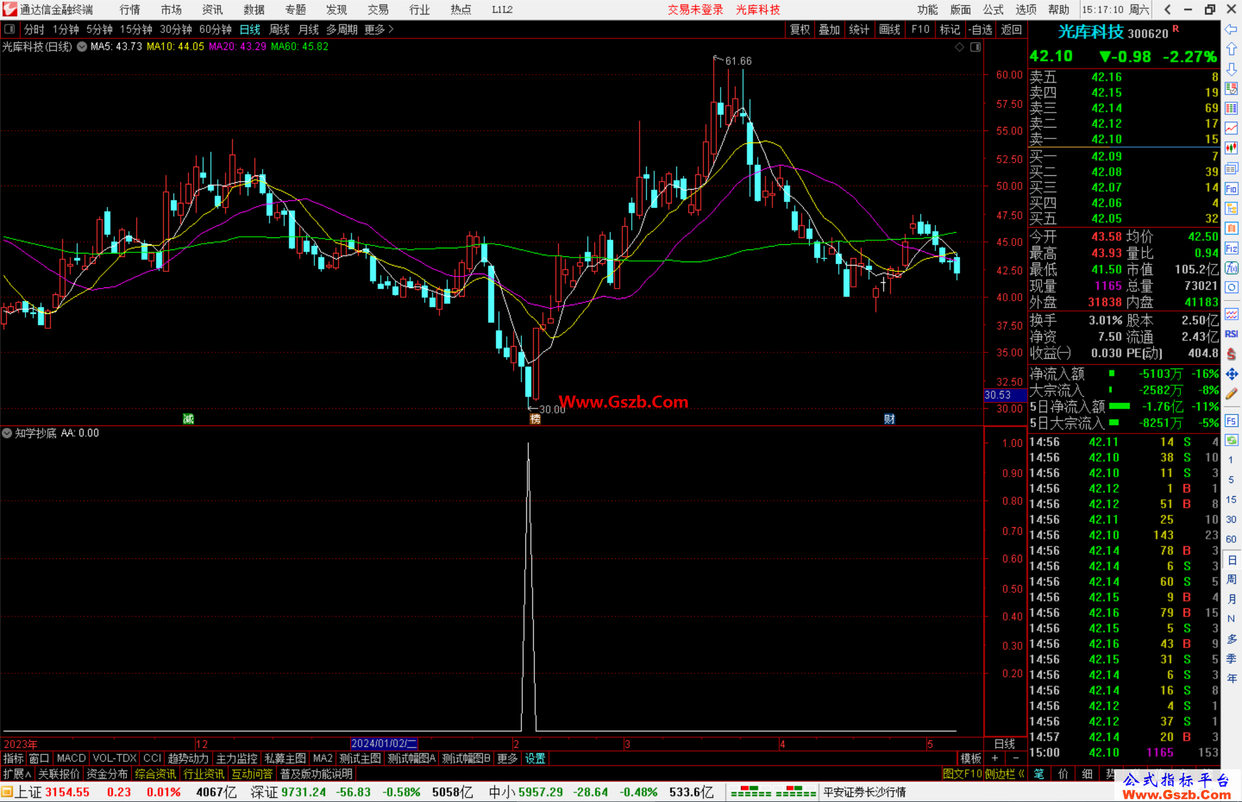The width and height of the screenshot is (1242, 802).
Task: Switch to 5-minute period in right sidebar
Action: (1230, 479)
